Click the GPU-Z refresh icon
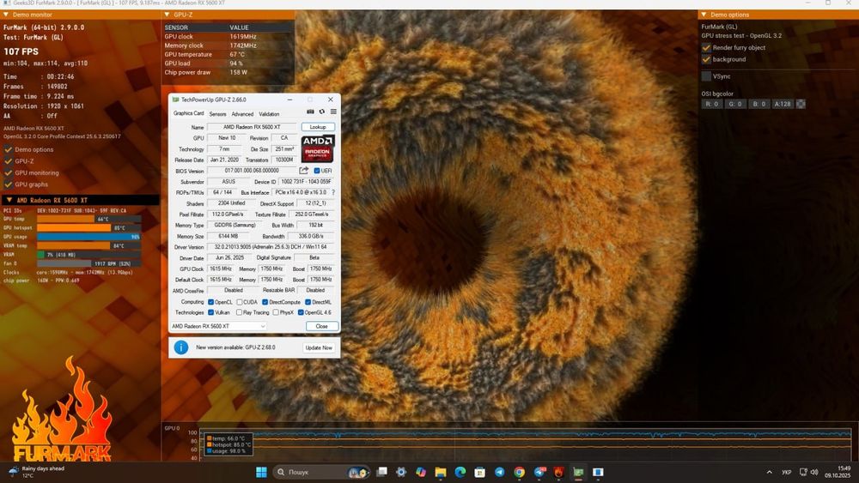859x483 pixels. (322, 112)
